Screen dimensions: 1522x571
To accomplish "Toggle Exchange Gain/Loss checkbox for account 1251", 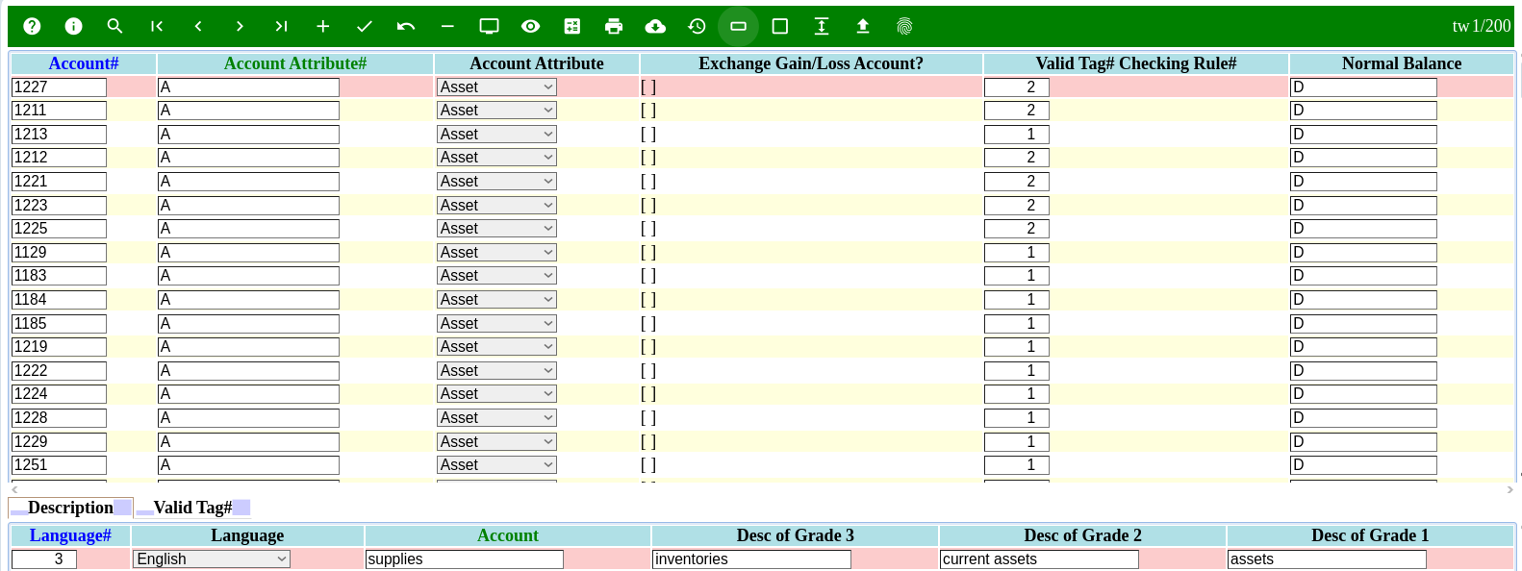I will click(x=648, y=465).
